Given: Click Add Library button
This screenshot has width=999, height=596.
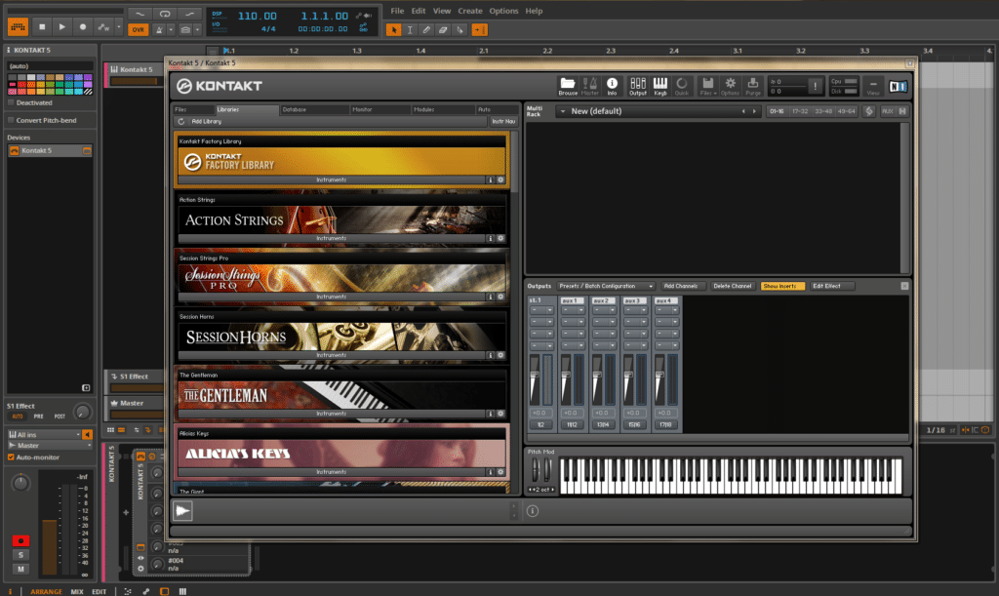Looking at the screenshot, I should point(207,121).
